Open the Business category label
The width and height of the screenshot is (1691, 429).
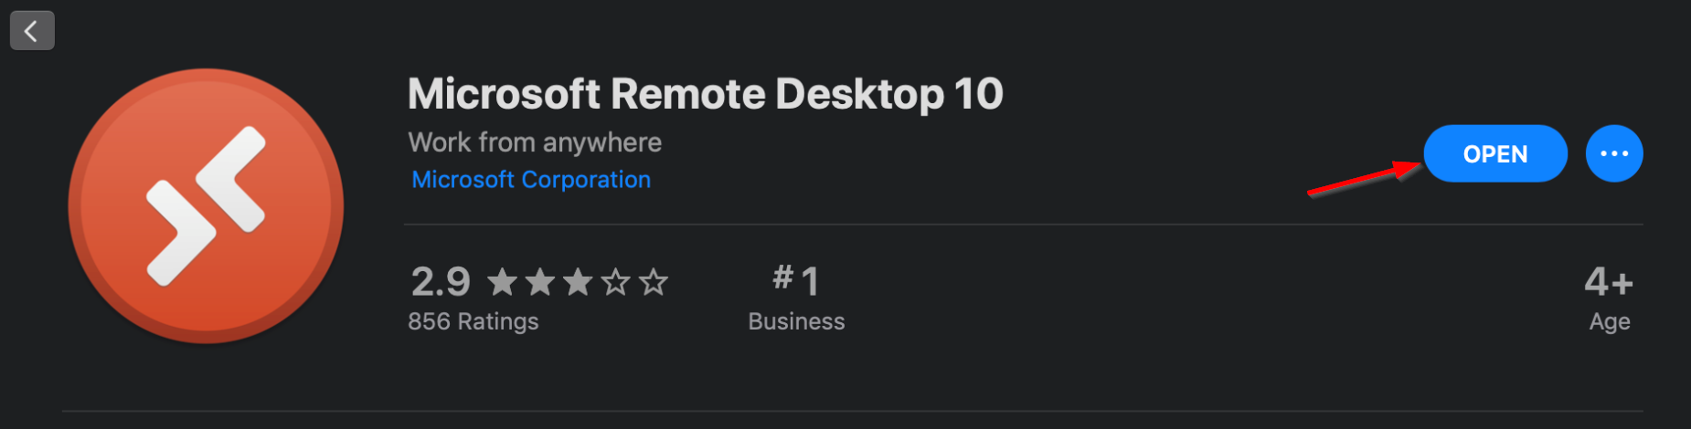point(796,321)
